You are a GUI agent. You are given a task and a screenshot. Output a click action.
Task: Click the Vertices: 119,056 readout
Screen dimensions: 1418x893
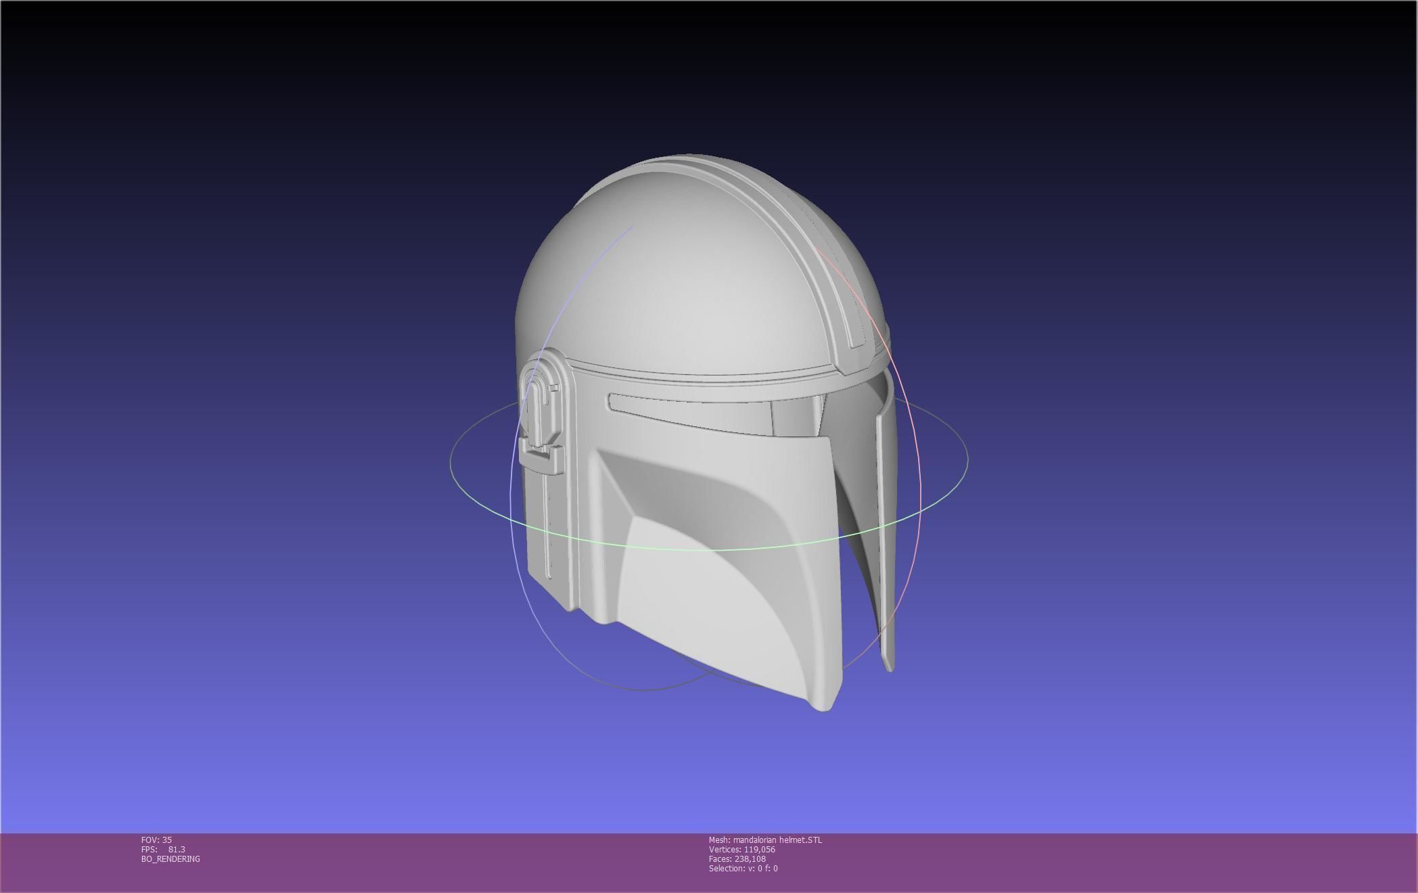[x=741, y=849]
